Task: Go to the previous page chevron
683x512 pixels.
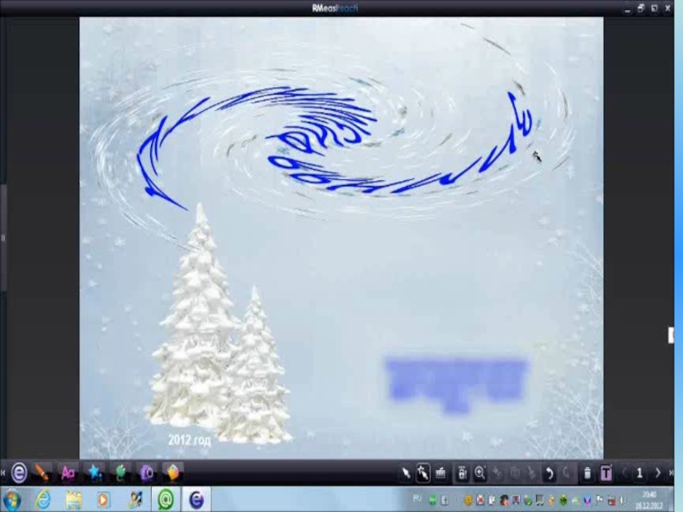Action: pyautogui.click(x=624, y=473)
